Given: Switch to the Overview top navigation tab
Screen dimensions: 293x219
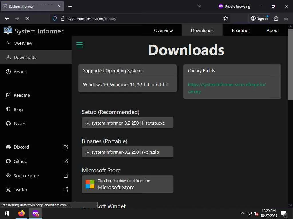Looking at the screenshot, I should [163, 30].
